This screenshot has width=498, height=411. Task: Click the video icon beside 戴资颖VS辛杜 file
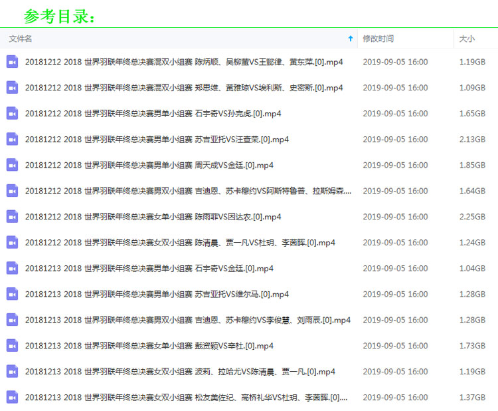pos(12,346)
